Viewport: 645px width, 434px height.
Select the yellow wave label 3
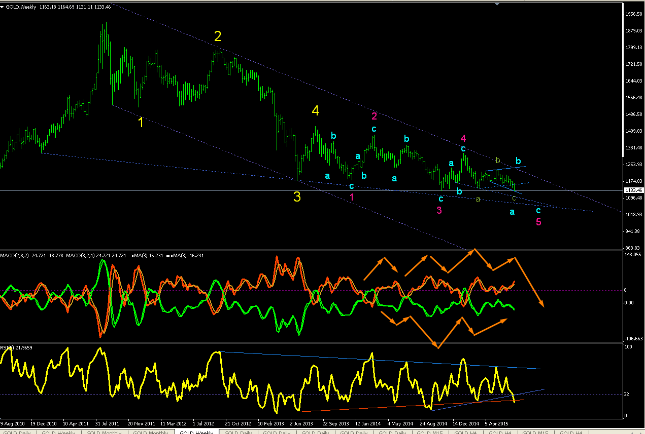click(x=297, y=197)
